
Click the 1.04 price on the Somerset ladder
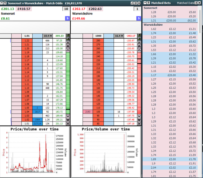(x=27, y=112)
